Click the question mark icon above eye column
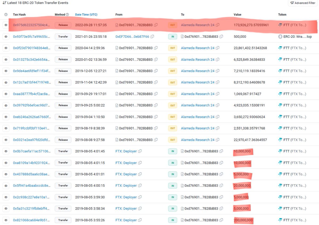This screenshot has width=319, height=225. pyautogui.click(x=6, y=15)
